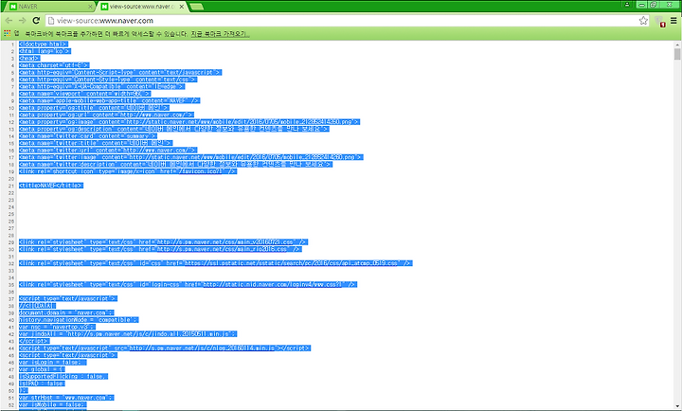Viewport: 682px width, 411px height.
Task: Go forward with the forward arrow
Action: 22,21
